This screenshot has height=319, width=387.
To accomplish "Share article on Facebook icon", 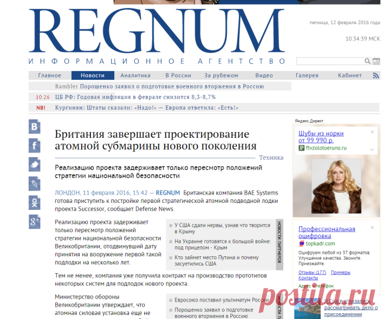I will pyautogui.click(x=35, y=145).
